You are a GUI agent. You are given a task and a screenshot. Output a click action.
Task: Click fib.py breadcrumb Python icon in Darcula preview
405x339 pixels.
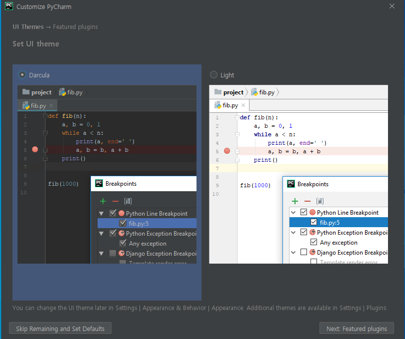[x=62, y=92]
